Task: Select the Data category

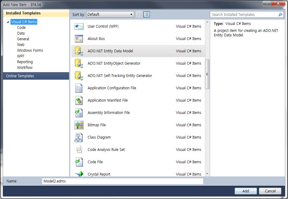Action: 21,33
